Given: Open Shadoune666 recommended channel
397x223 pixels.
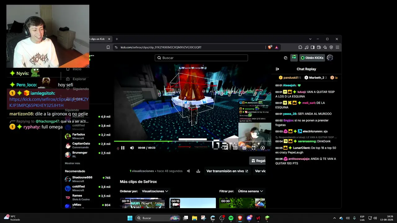Looking at the screenshot, I should (x=87, y=179).
